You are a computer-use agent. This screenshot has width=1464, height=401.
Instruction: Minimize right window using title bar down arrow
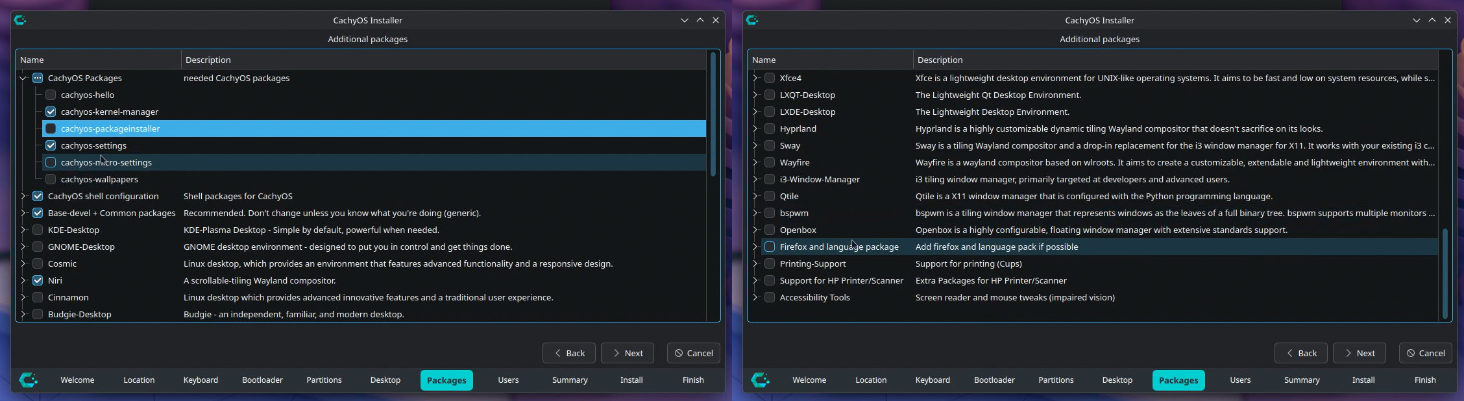pyautogui.click(x=1417, y=20)
